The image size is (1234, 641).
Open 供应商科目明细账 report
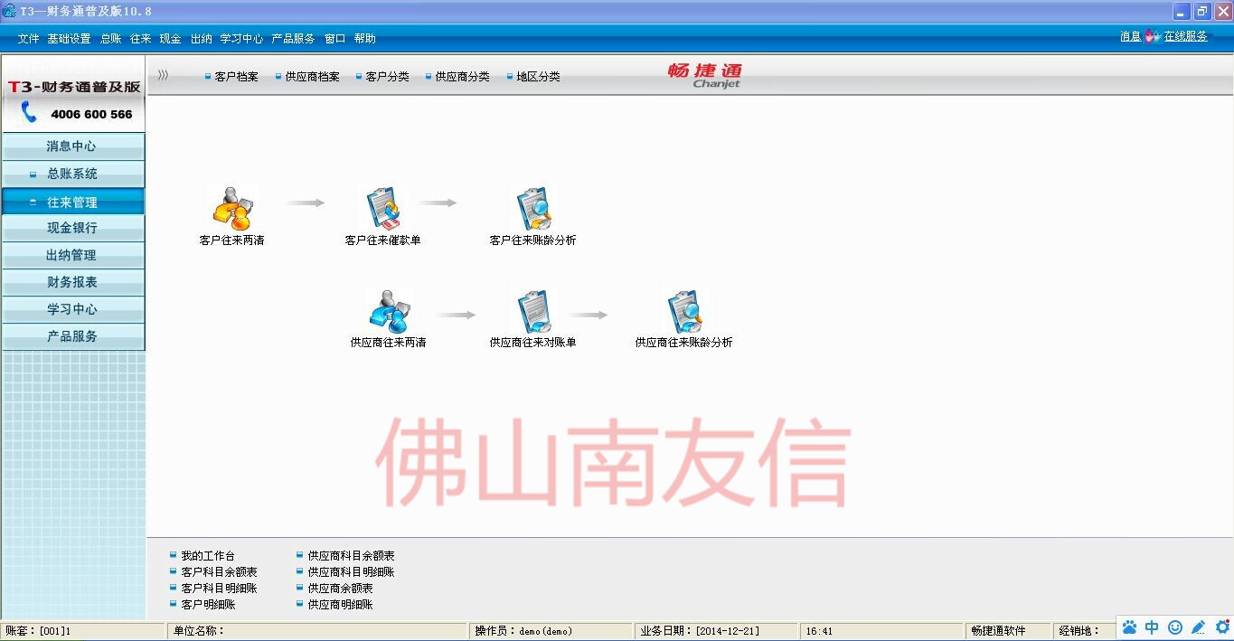coord(352,572)
